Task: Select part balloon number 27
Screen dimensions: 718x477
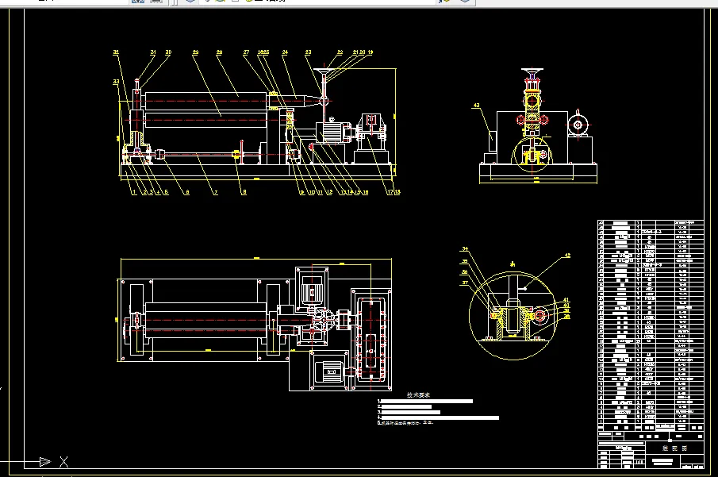Action: pos(246,52)
